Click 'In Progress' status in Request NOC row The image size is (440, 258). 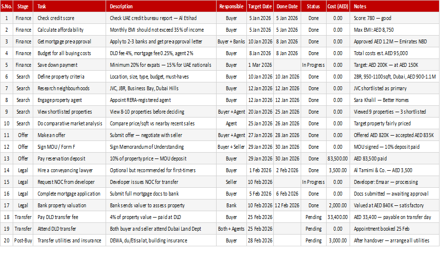[x=313, y=182]
